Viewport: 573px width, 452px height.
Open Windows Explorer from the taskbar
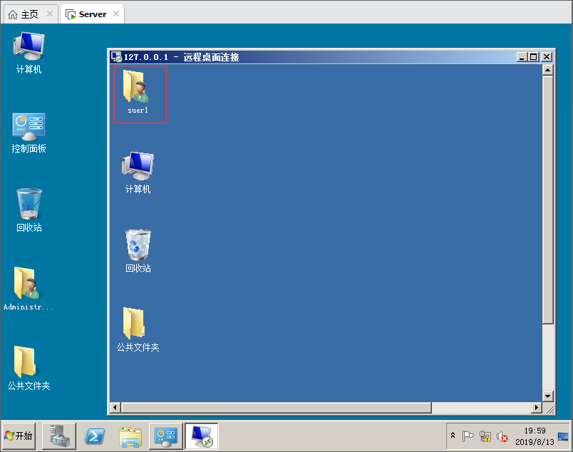(130, 436)
